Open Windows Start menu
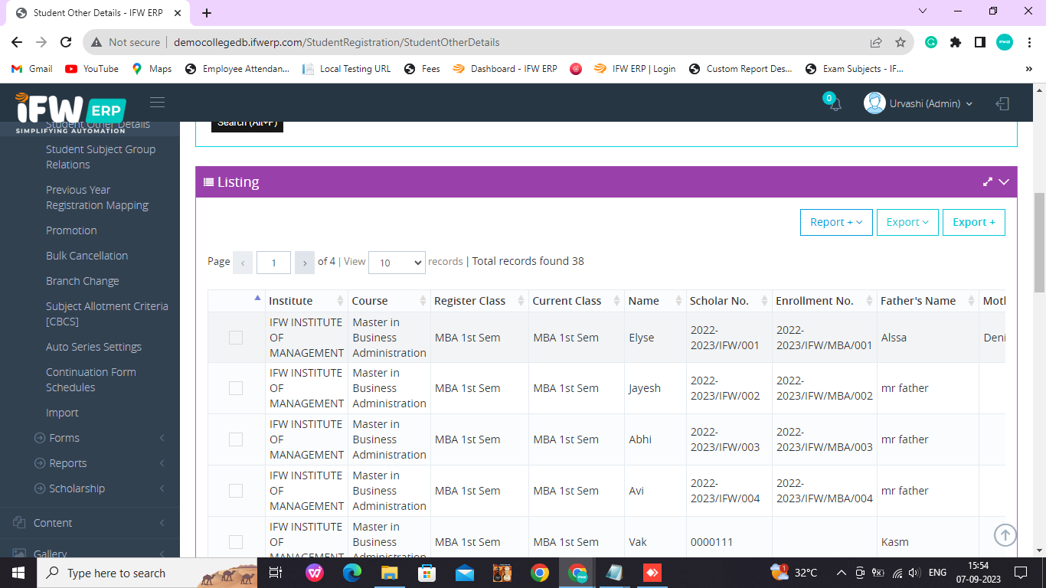Image resolution: width=1046 pixels, height=588 pixels. (x=18, y=573)
